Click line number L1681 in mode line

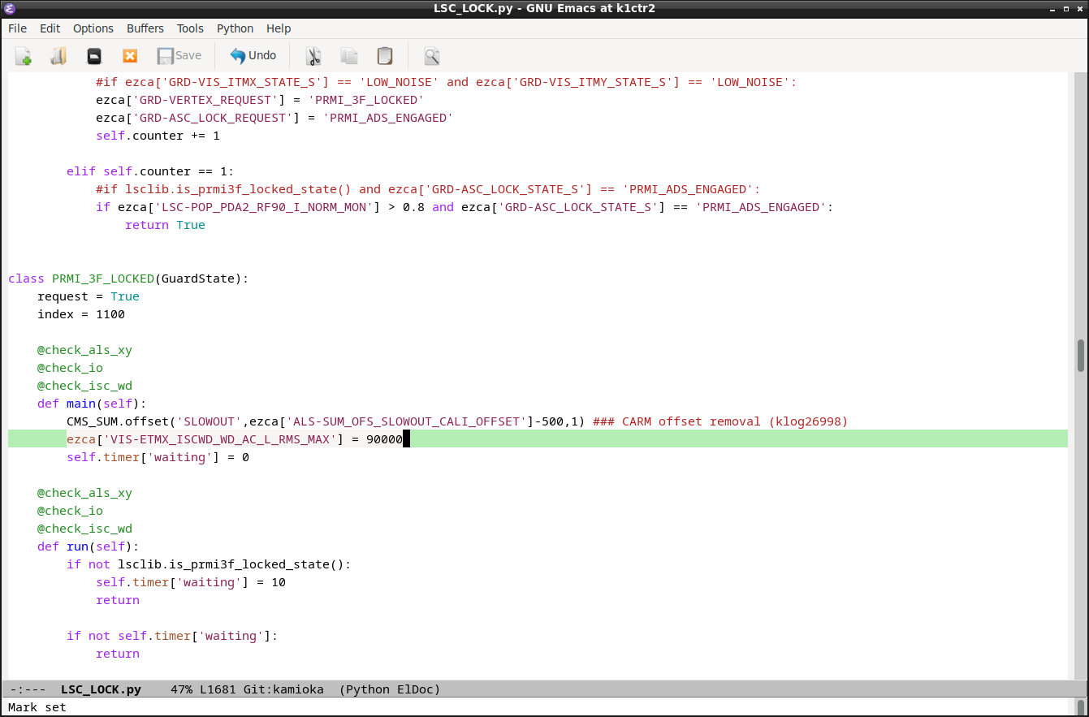point(218,689)
